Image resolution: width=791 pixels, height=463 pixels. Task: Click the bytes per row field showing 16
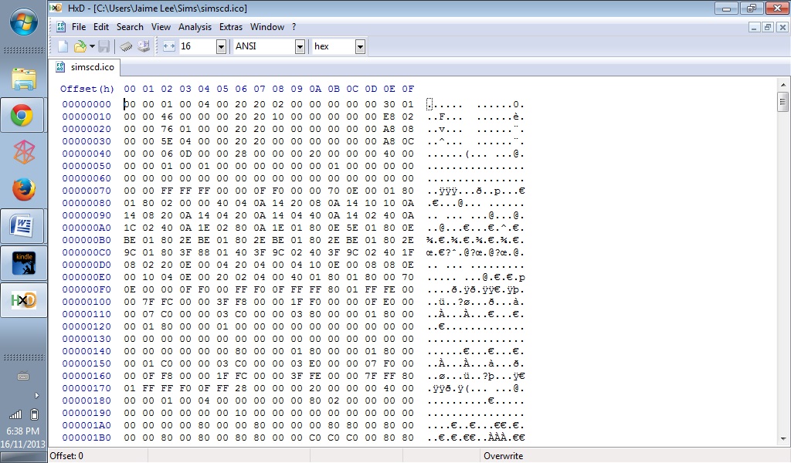[x=197, y=46]
